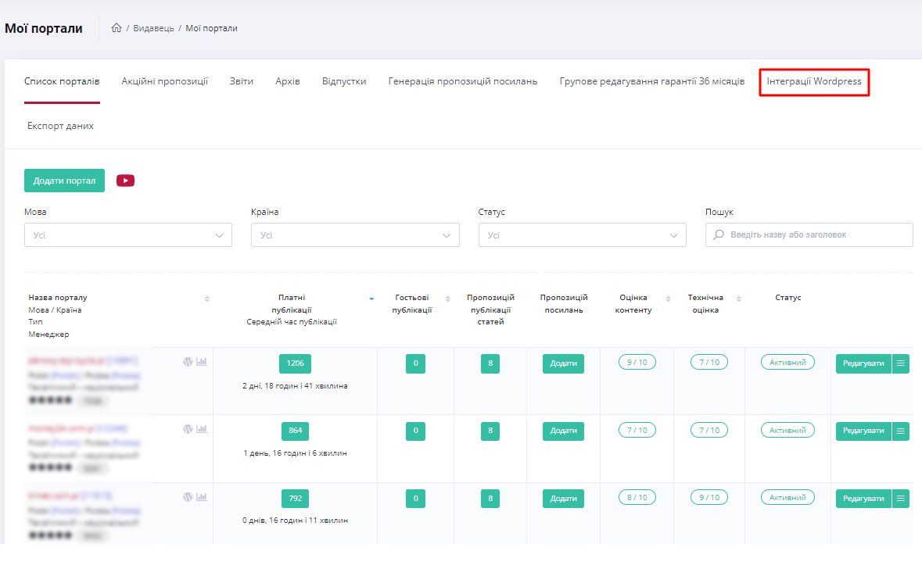Image resolution: width=922 pixels, height=569 pixels.
Task: Click the Активний status in the 792 row
Action: [788, 497]
